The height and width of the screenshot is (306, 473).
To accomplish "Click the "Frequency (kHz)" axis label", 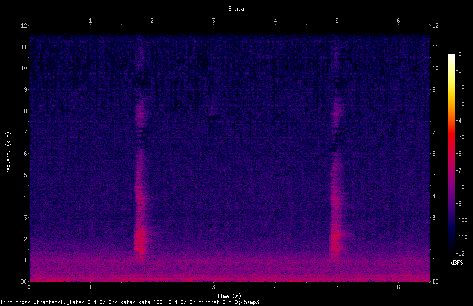I will coord(8,154).
